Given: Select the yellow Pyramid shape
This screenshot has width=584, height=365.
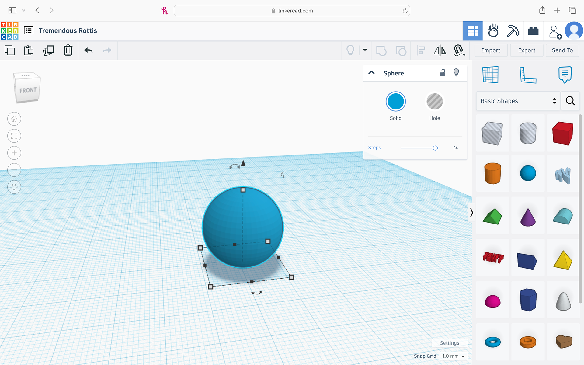Looking at the screenshot, I should (563, 260).
